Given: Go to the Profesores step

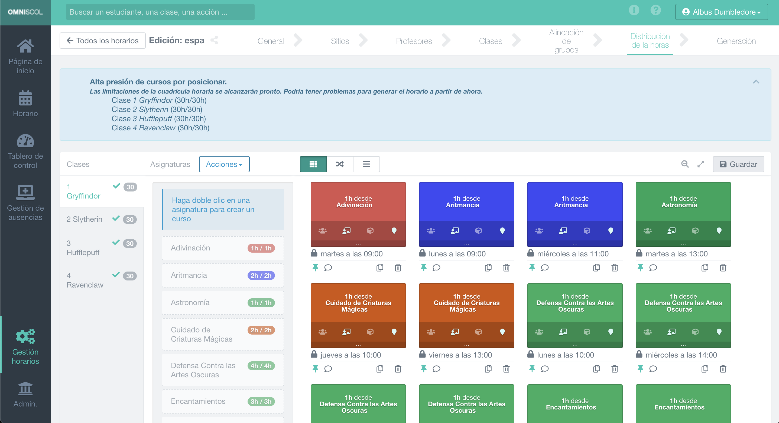Looking at the screenshot, I should (x=413, y=41).
